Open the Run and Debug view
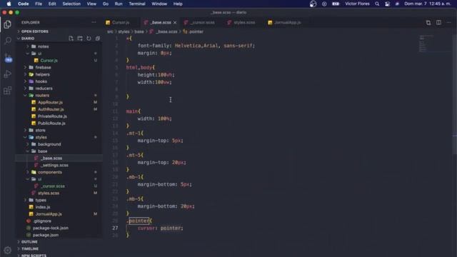The width and height of the screenshot is (457, 257). click(x=8, y=74)
